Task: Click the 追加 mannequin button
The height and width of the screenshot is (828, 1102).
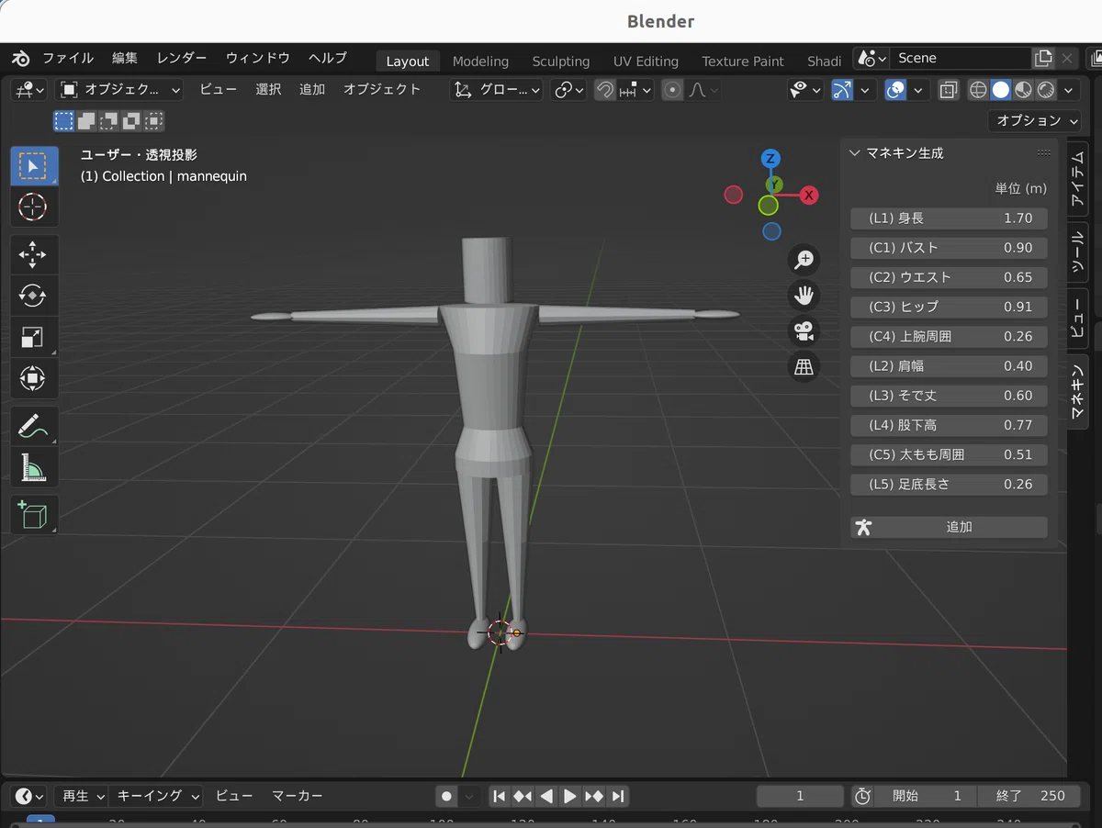Action: [949, 527]
